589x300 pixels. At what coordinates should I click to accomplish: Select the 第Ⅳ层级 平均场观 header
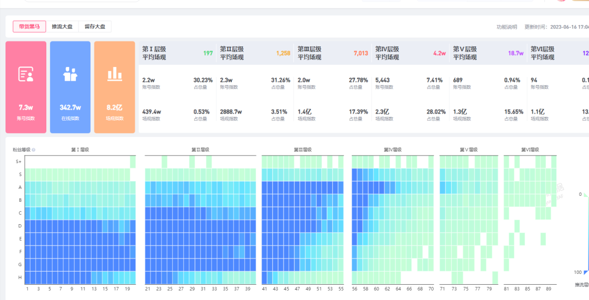pos(387,53)
